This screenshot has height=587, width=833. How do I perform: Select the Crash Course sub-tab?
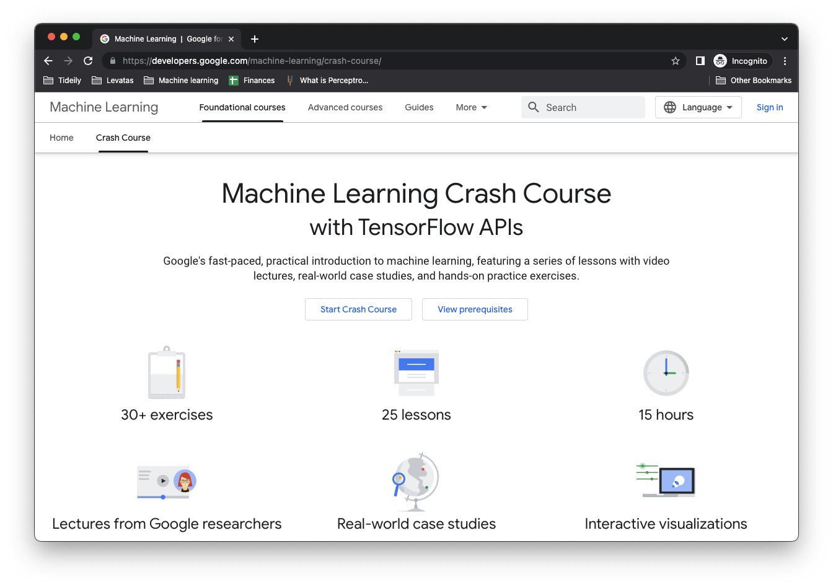123,138
